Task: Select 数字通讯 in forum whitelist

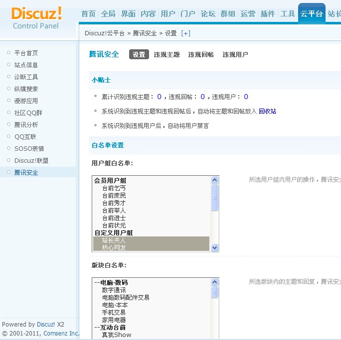Action: [x=114, y=290]
